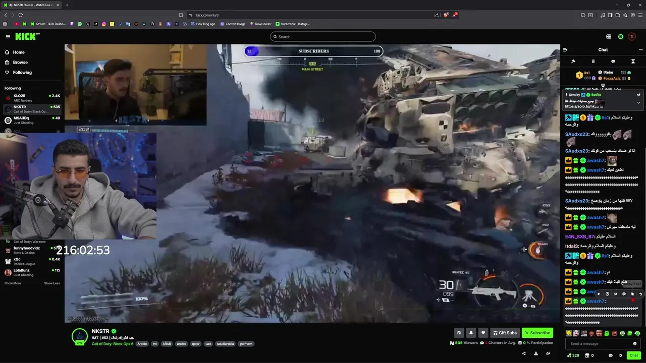Click the pin icon under Chat header

click(x=573, y=62)
